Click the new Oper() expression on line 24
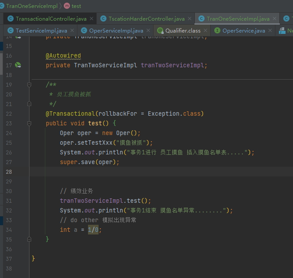This screenshot has height=278, width=293. (119, 133)
